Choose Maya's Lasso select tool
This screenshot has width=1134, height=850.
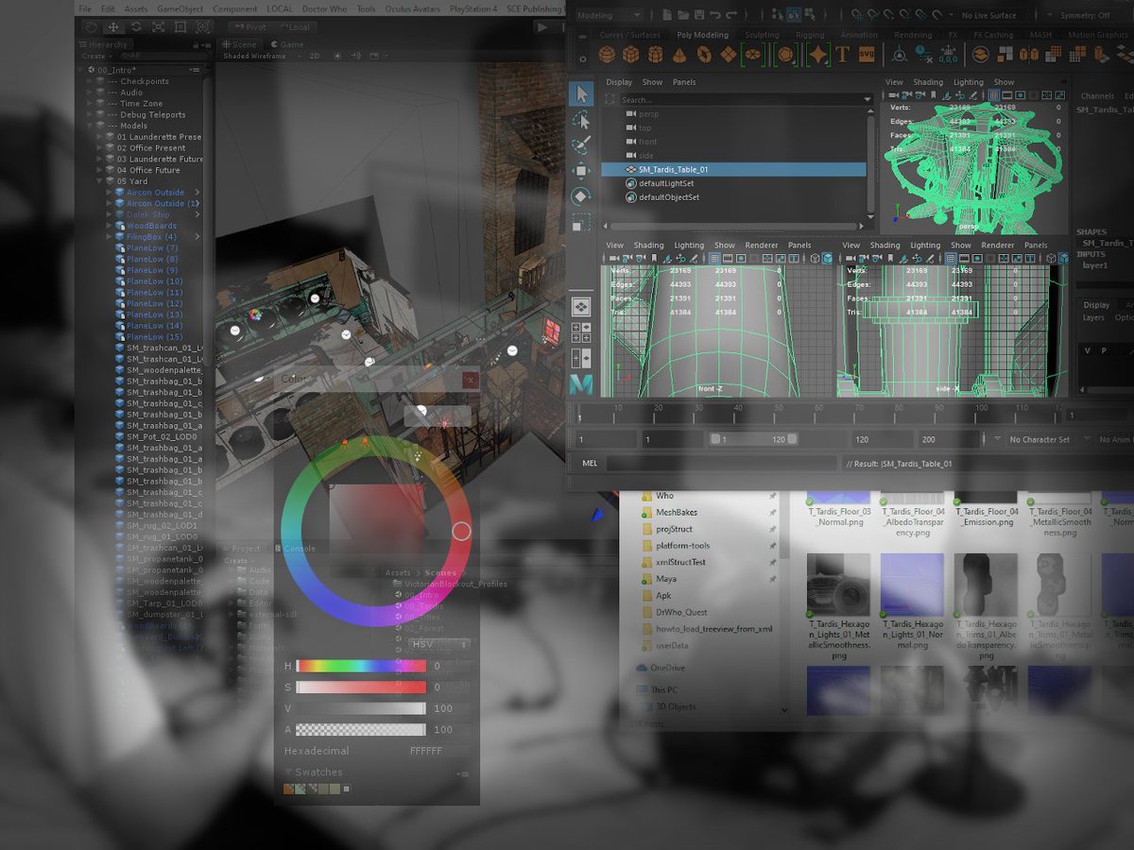pos(581,120)
